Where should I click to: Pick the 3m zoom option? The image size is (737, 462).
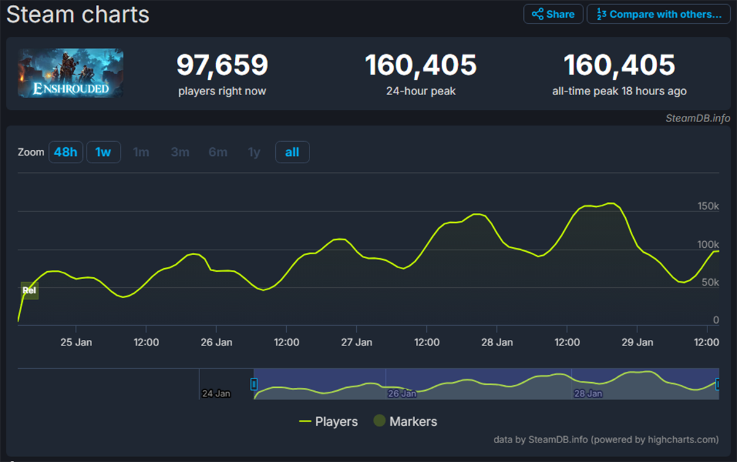180,152
